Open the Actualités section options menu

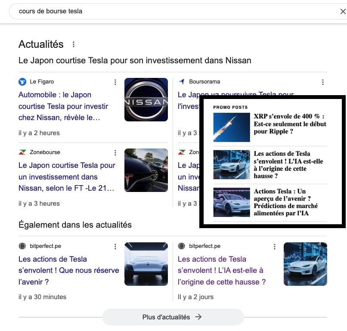pos(74,44)
